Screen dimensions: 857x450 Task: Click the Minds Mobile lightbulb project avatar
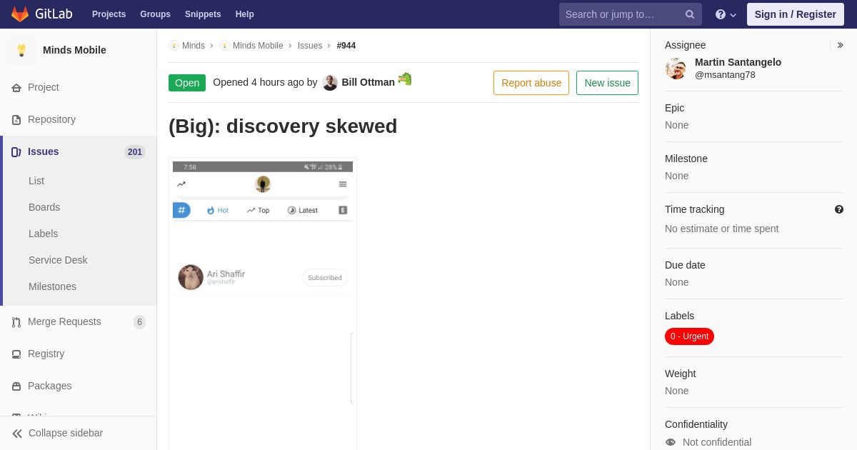(x=21, y=50)
